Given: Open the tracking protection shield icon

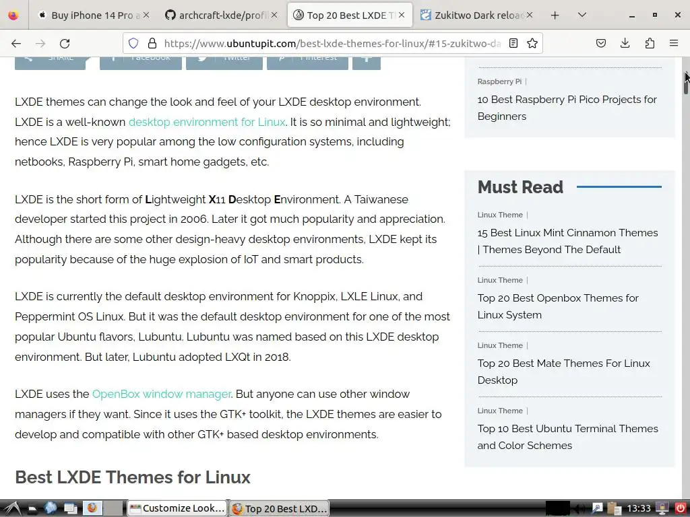Looking at the screenshot, I should click(x=133, y=43).
